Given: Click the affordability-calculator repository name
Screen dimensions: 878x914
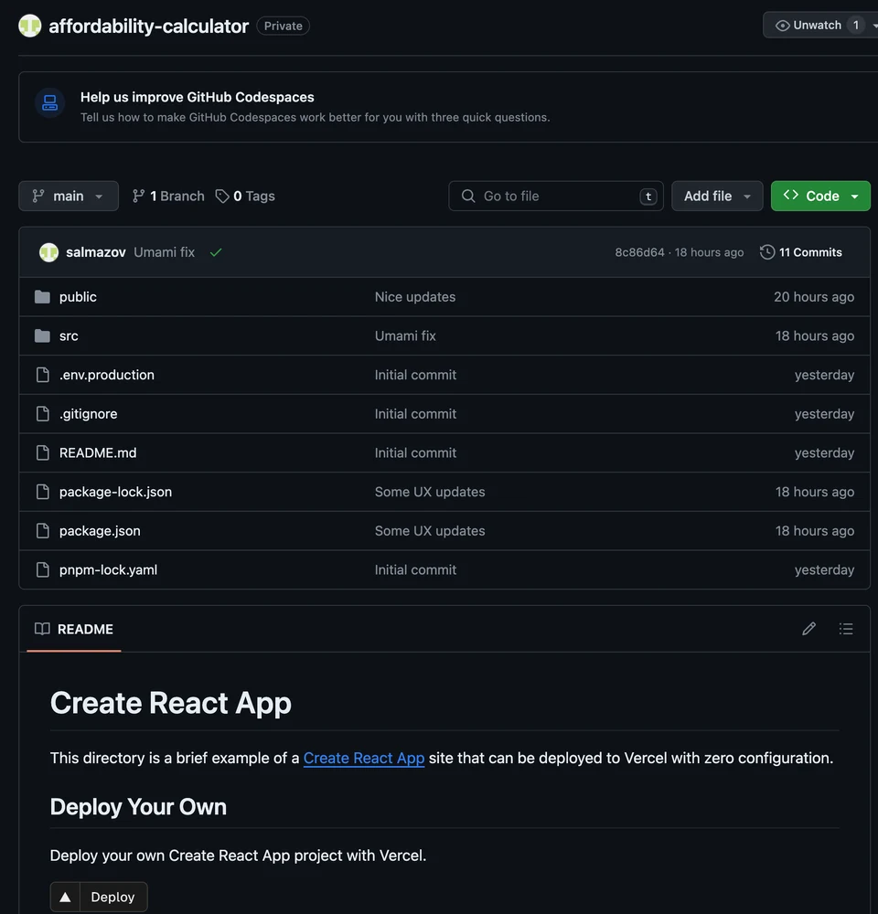Looking at the screenshot, I should point(149,27).
